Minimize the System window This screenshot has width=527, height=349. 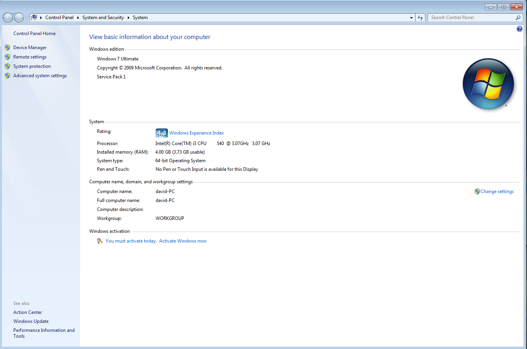click(x=491, y=7)
